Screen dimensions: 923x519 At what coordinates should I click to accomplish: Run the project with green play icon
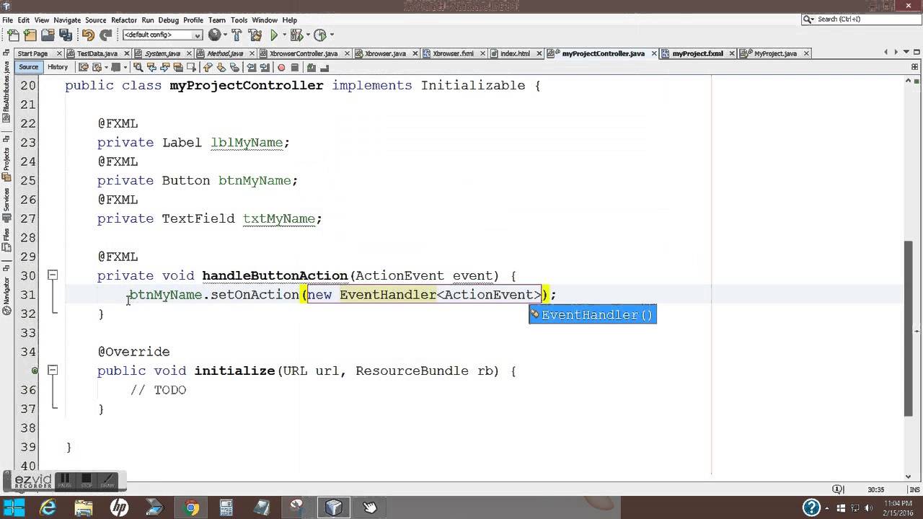(x=274, y=35)
